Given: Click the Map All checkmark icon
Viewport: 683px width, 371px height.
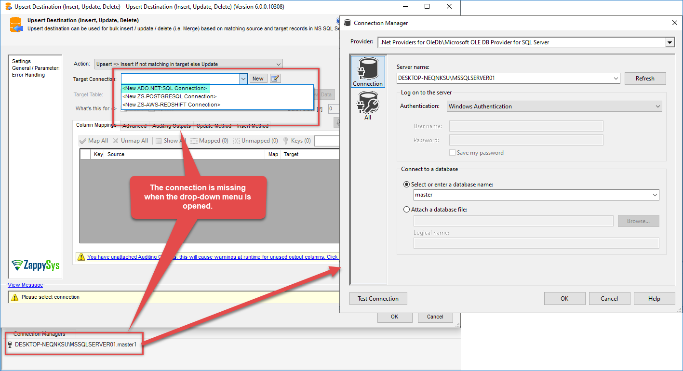Looking at the screenshot, I should tap(83, 141).
